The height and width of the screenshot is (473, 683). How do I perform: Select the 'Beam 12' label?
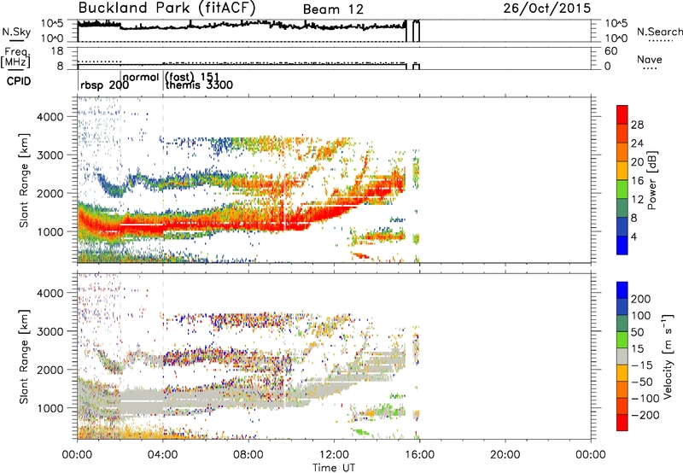click(333, 9)
